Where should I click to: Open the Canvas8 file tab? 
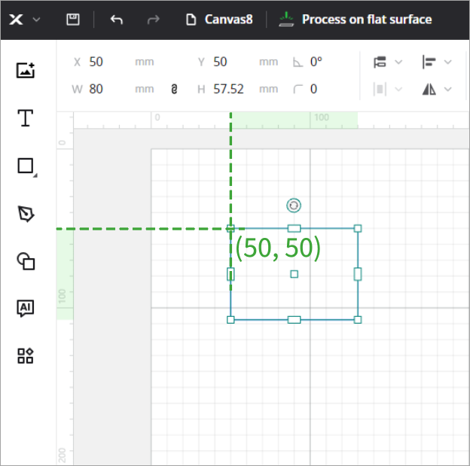click(221, 20)
